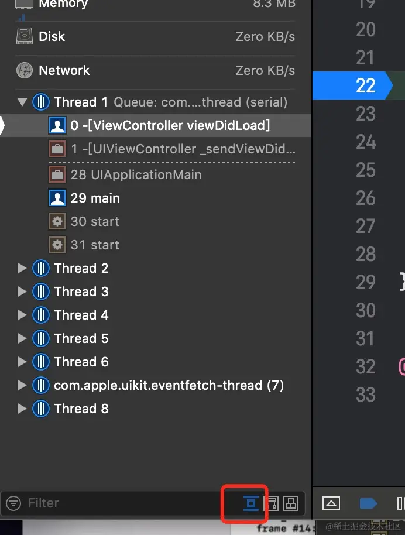Click the Disk gauge icon

click(x=25, y=36)
